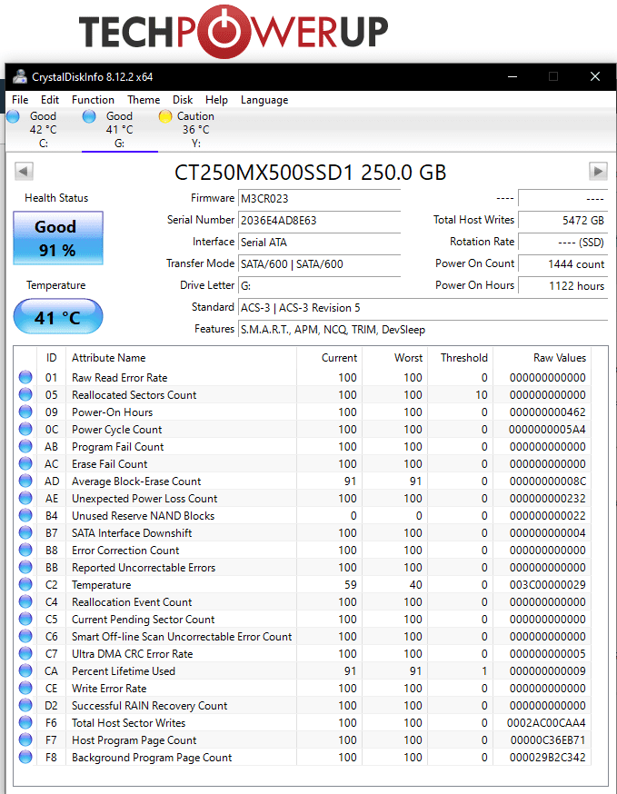Click the ID column header

point(51,358)
